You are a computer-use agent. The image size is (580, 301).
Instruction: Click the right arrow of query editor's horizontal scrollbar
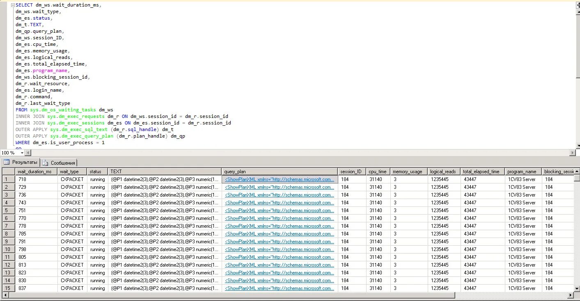[573, 153]
